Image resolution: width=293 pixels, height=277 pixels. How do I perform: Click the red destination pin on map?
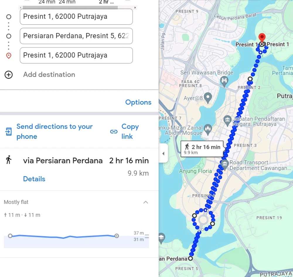pos(262,38)
